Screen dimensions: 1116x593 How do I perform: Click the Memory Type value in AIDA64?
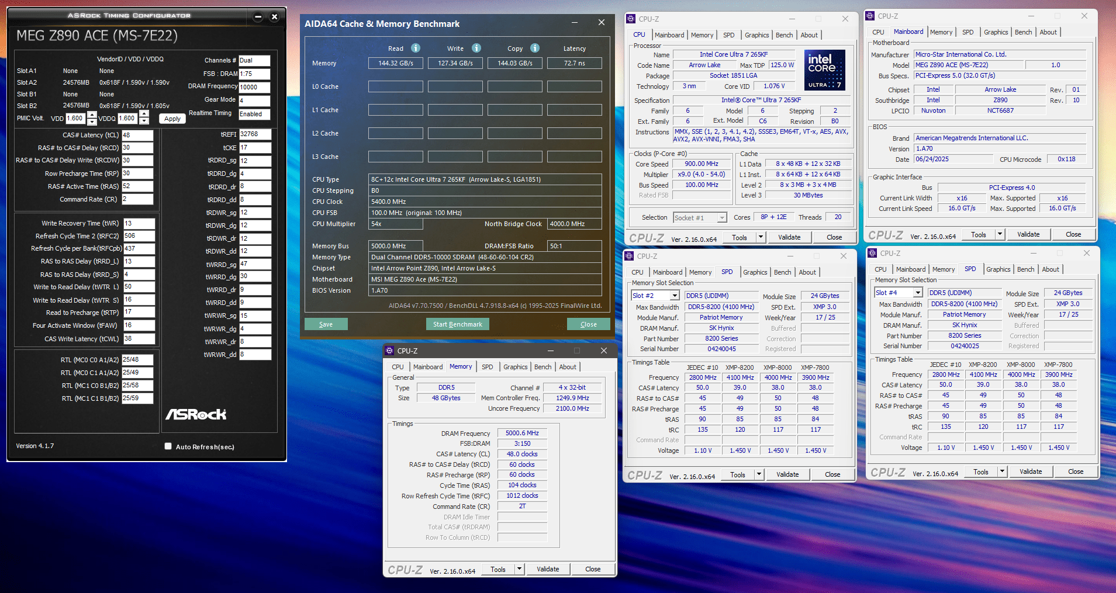485,257
